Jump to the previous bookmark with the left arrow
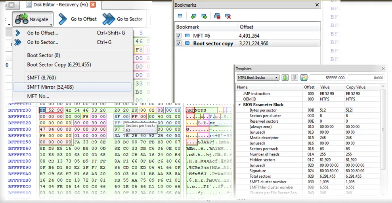Screen dimensions: 392x203 (x=193, y=16)
